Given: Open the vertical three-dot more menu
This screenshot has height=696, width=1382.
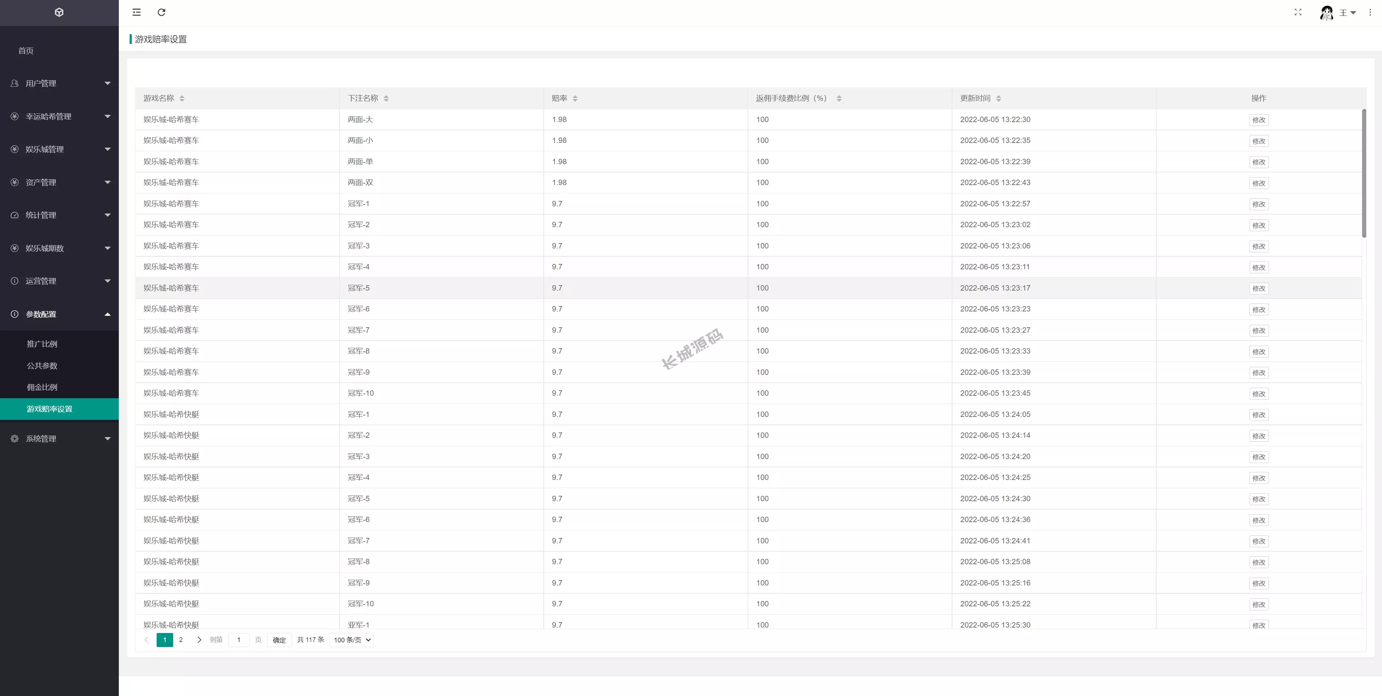Looking at the screenshot, I should pyautogui.click(x=1370, y=12).
